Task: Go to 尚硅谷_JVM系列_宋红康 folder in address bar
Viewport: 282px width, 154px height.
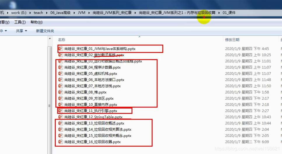Action: point(112,13)
